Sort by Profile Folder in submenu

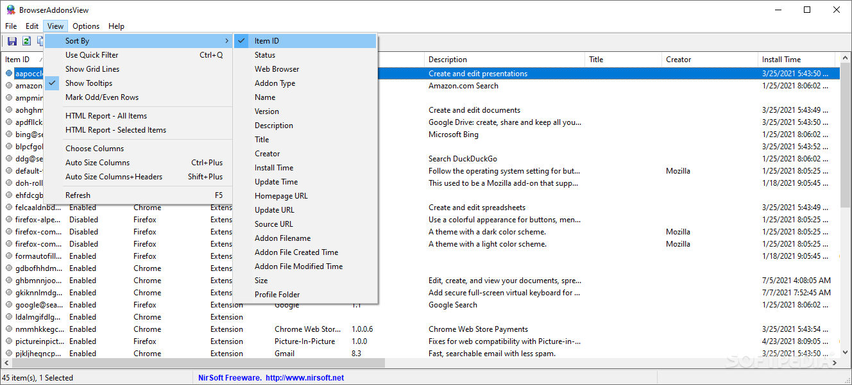pos(305,295)
